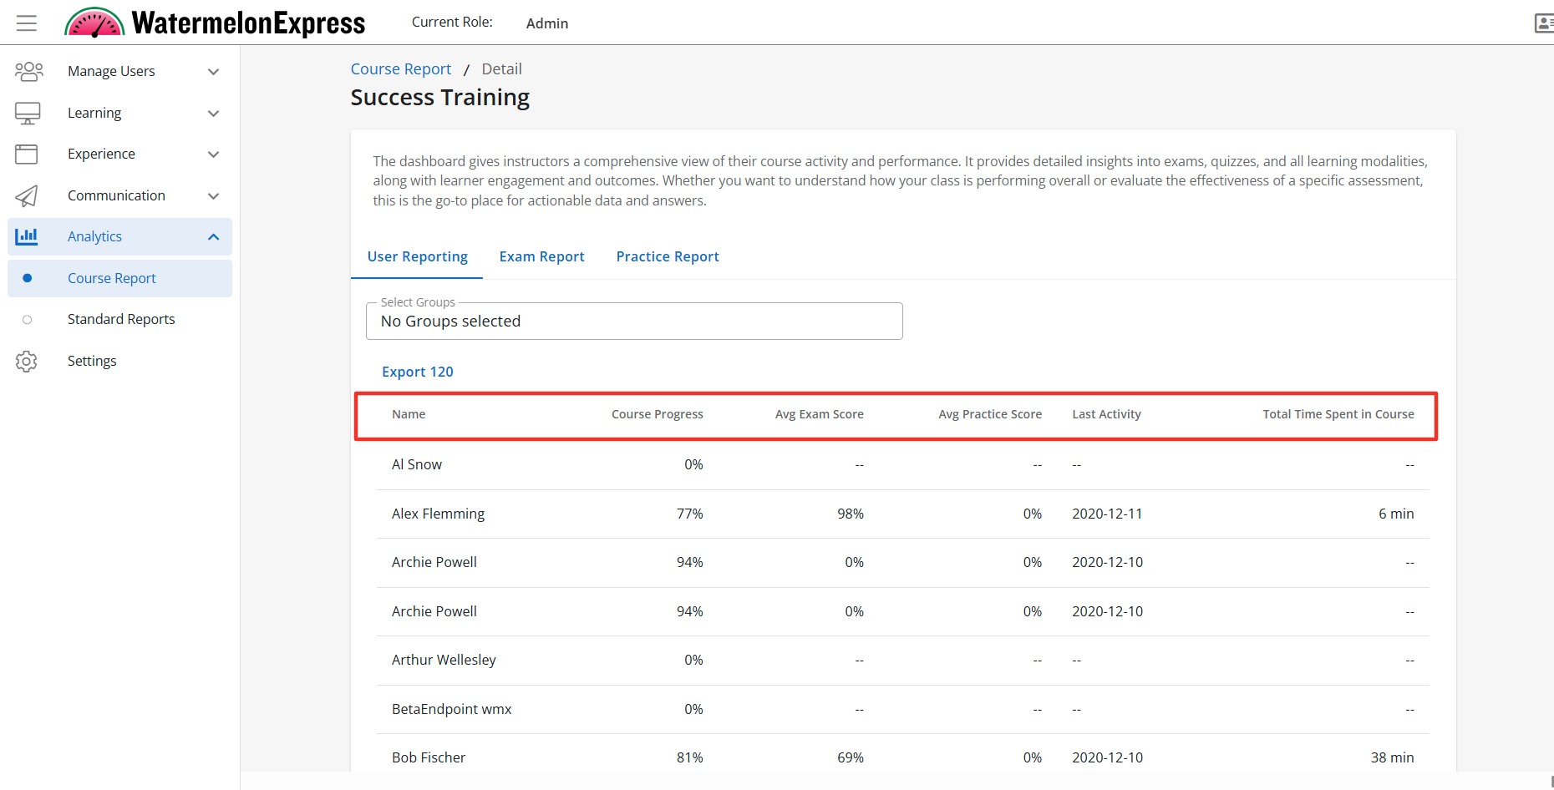The height and width of the screenshot is (790, 1554).
Task: Select the Standard Reports radio bullet
Action: pyautogui.click(x=28, y=320)
